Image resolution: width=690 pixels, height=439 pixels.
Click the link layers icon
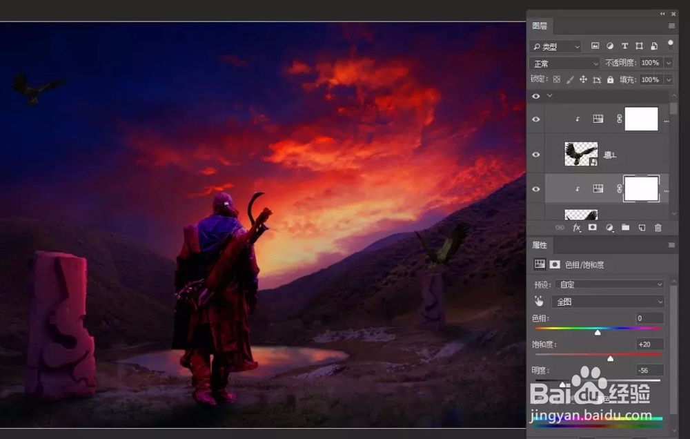(560, 228)
